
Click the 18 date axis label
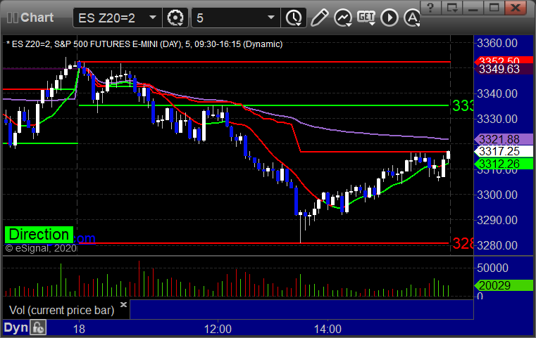79,329
